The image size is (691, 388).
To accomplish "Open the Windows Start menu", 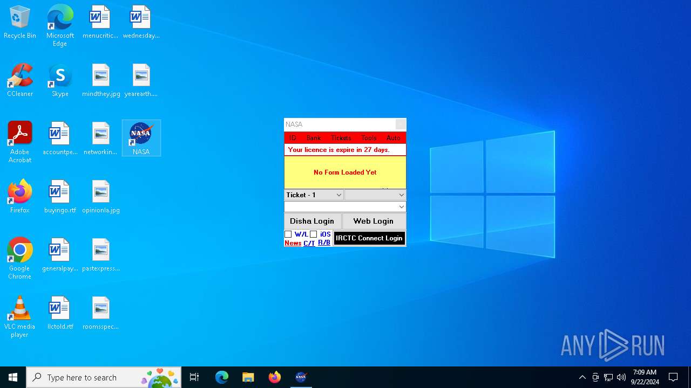I will point(13,377).
